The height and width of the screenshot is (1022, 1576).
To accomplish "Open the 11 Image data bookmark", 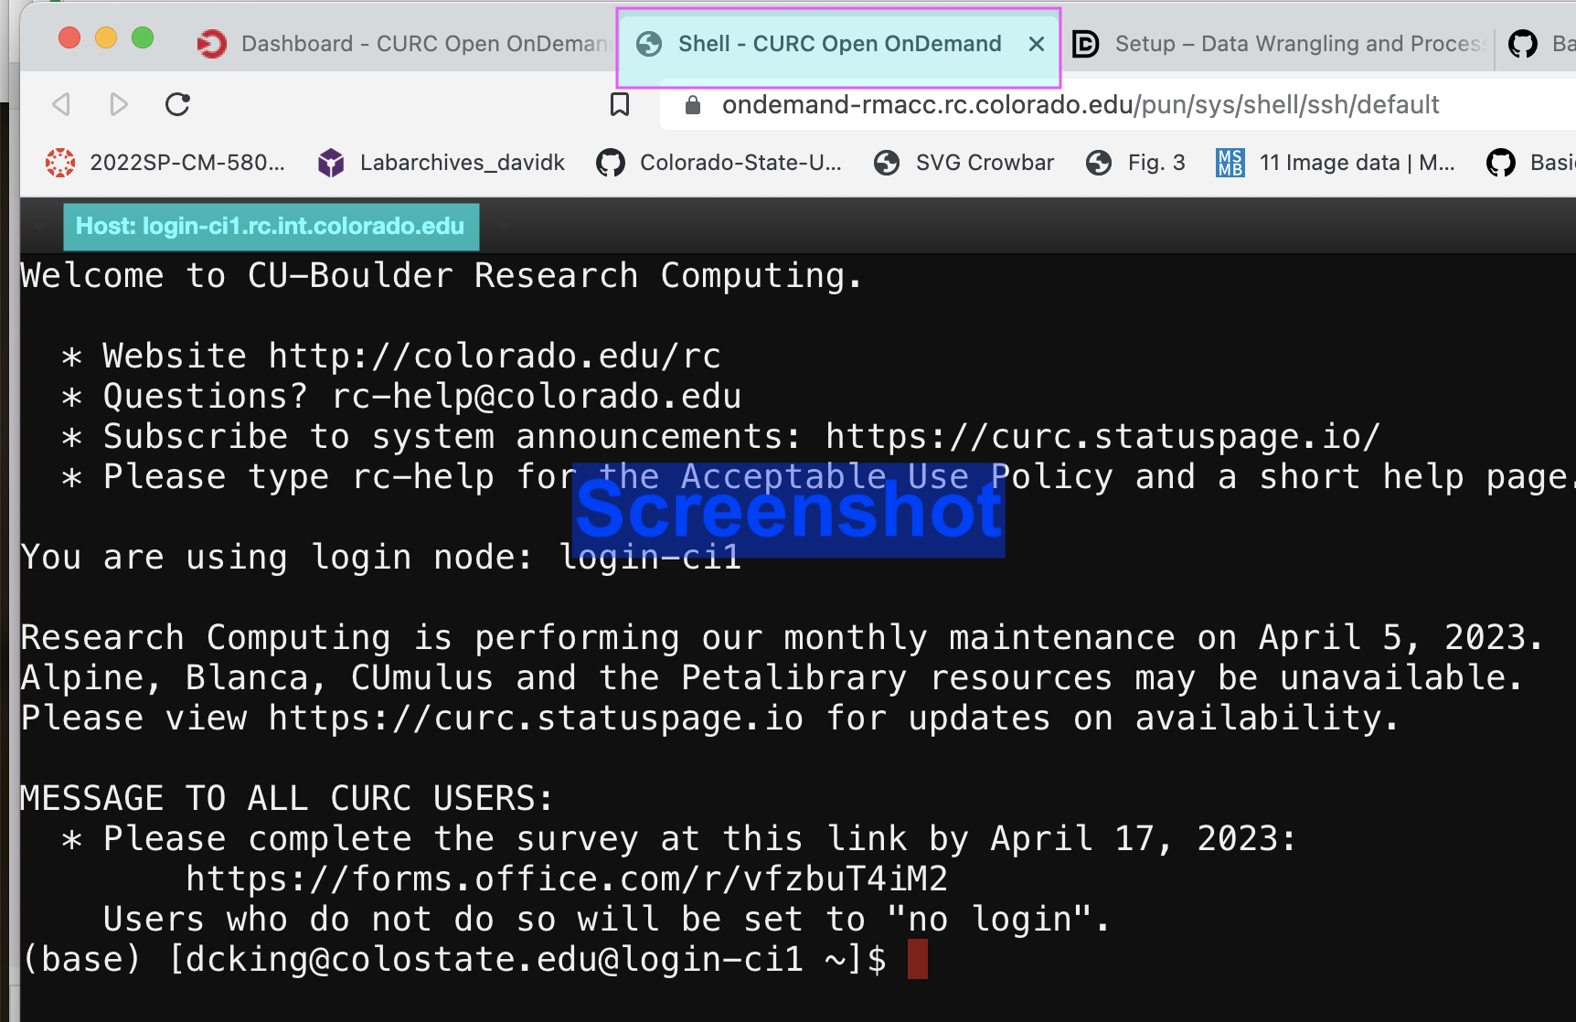I will tap(1336, 162).
